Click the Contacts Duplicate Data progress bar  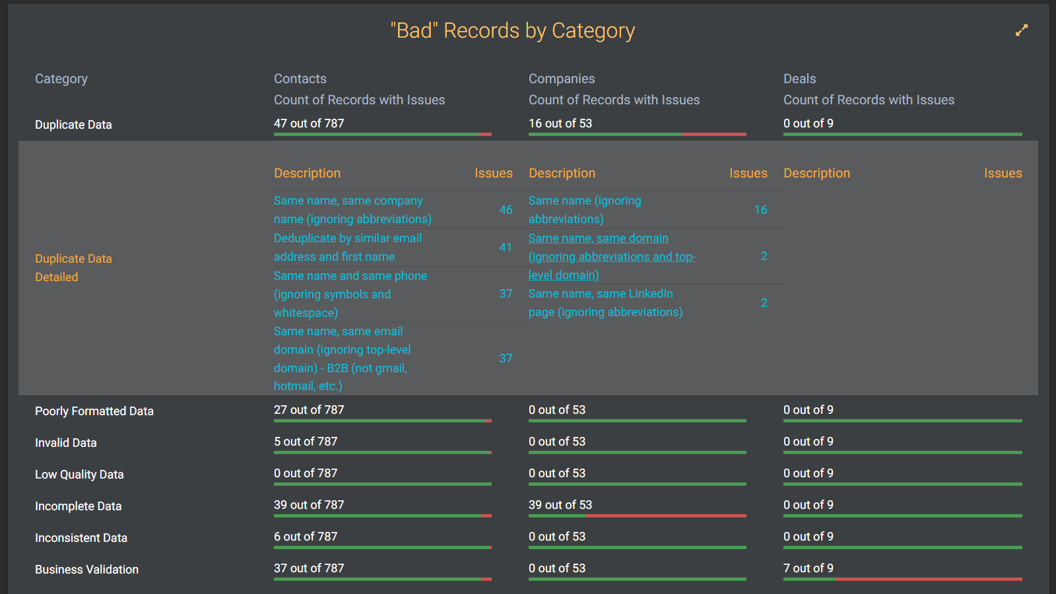[x=382, y=134]
